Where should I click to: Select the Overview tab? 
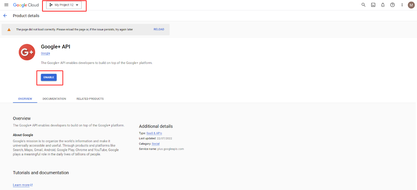tap(25, 99)
